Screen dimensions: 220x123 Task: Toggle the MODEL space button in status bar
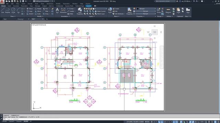click(147, 122)
